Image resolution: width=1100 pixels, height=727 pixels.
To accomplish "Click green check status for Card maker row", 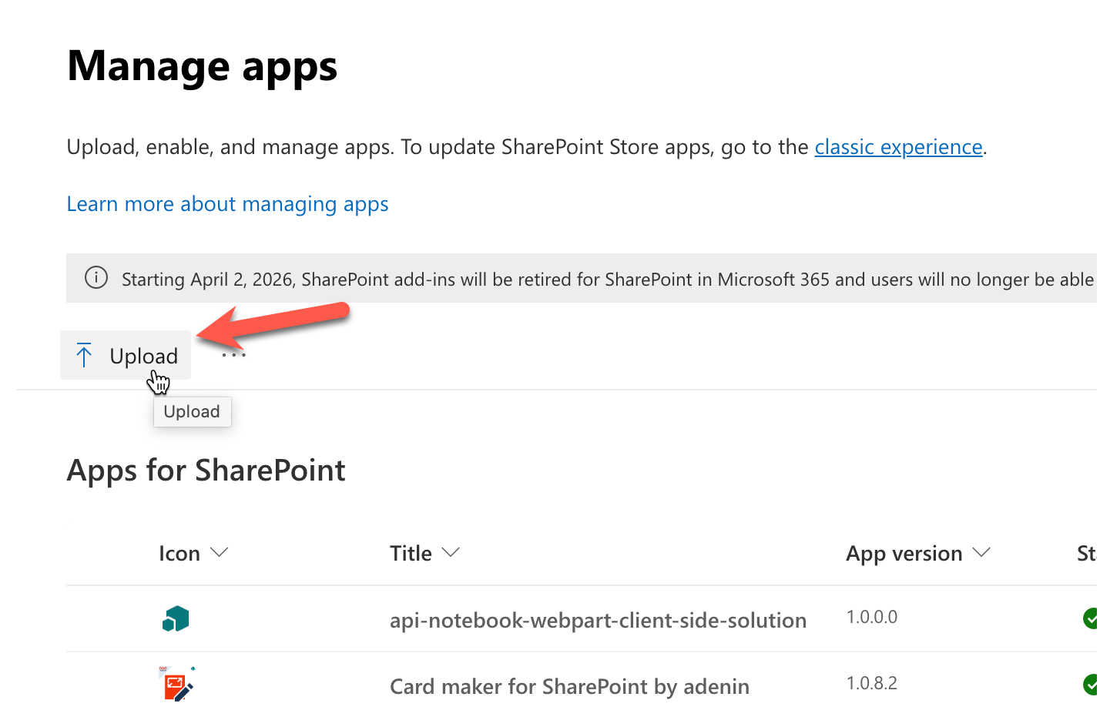I will (1090, 684).
